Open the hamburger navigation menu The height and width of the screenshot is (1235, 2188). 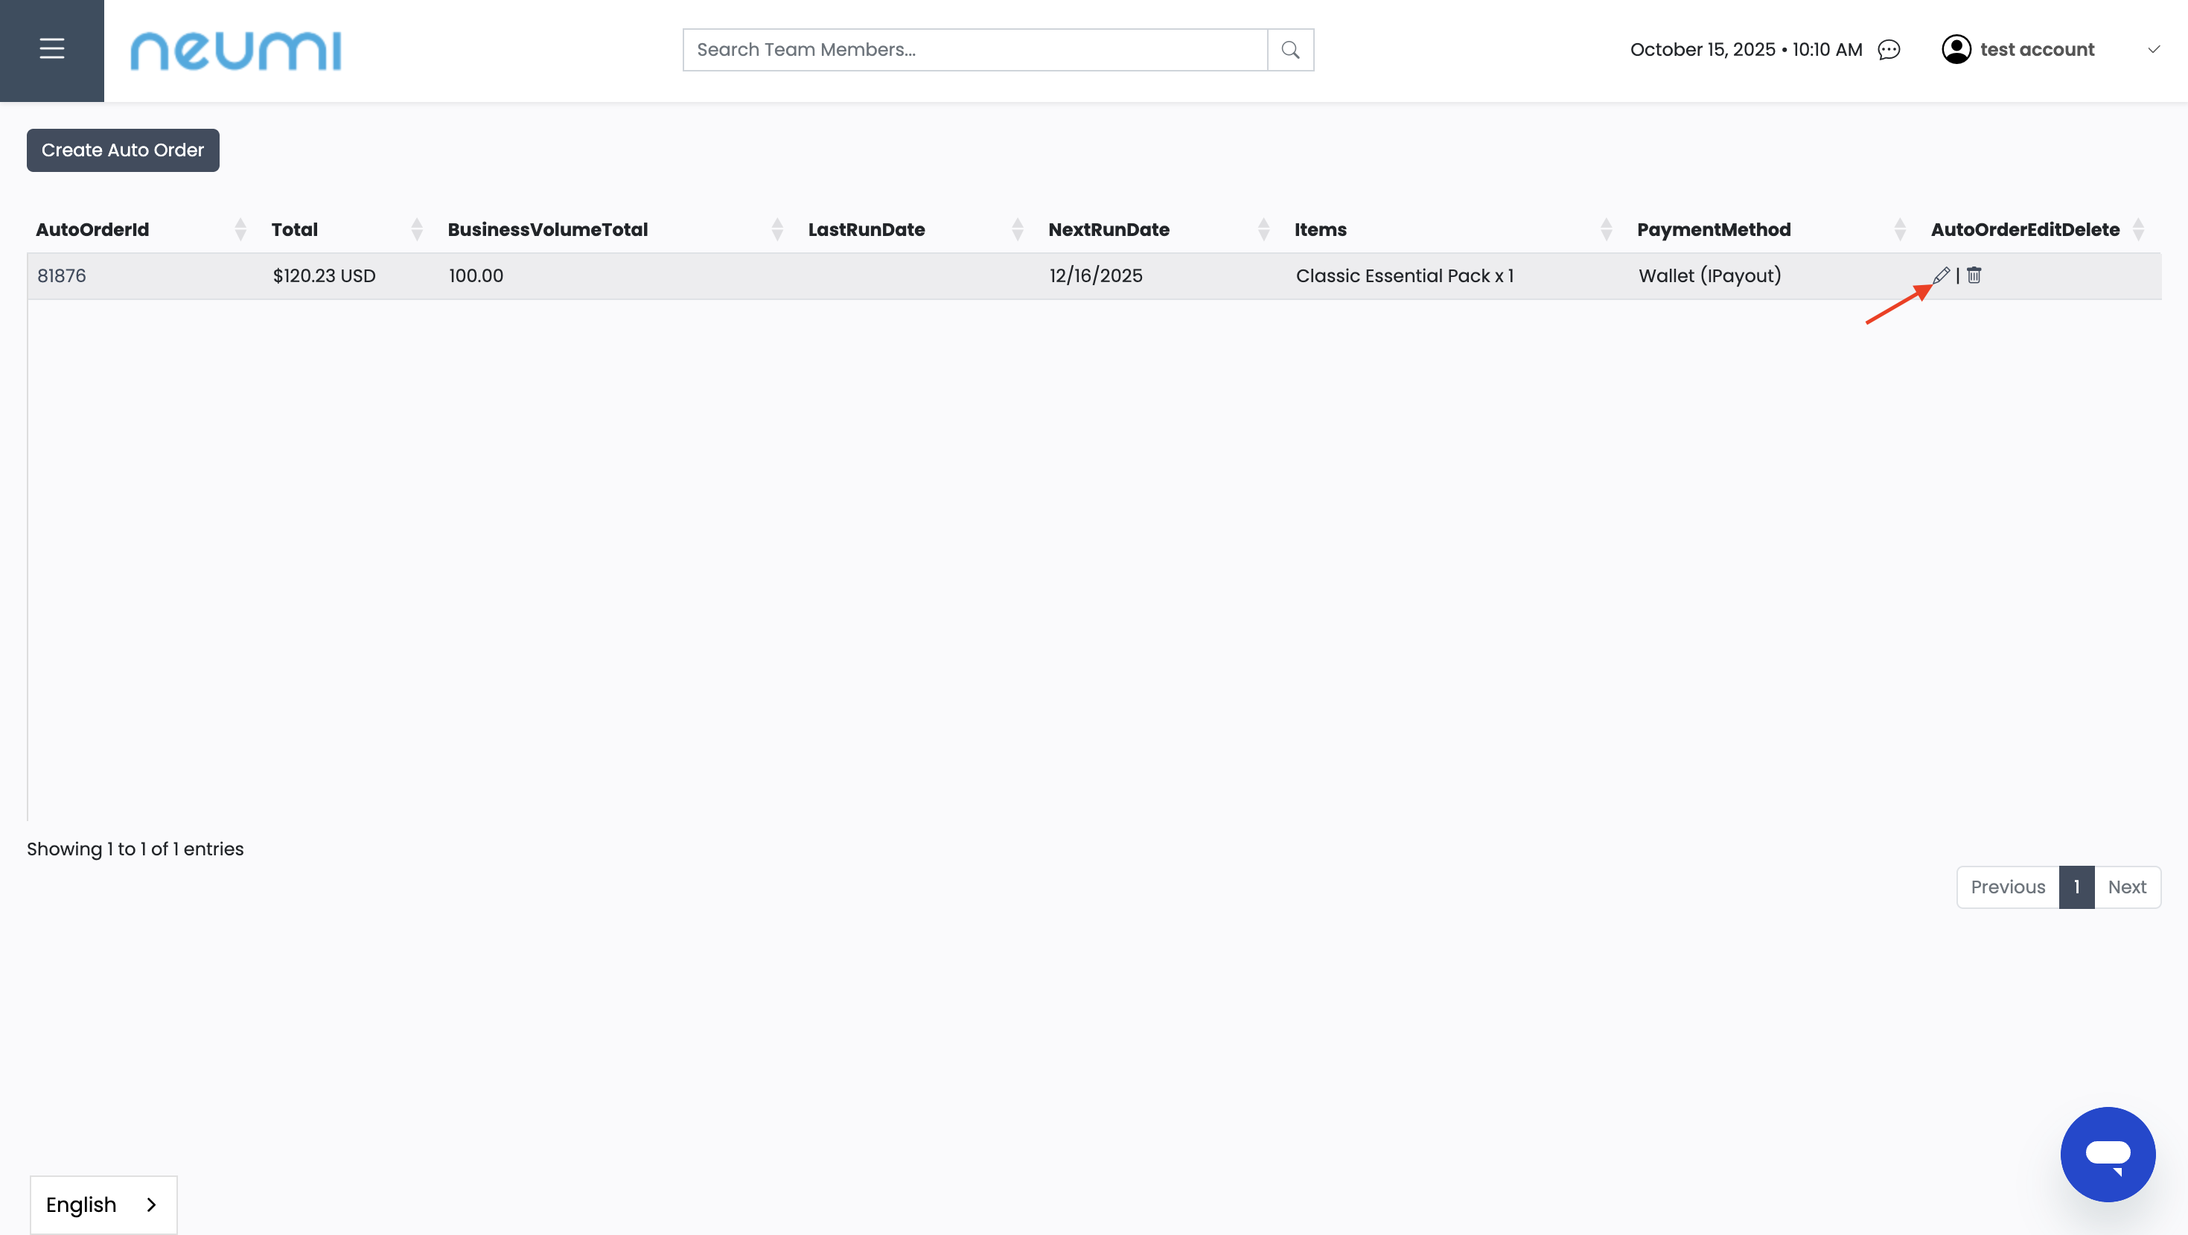pyautogui.click(x=51, y=49)
